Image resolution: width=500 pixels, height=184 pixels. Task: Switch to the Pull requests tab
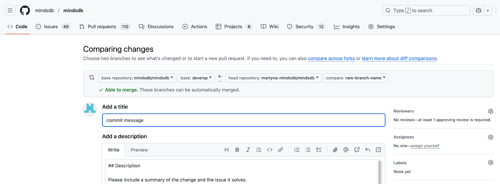click(105, 26)
